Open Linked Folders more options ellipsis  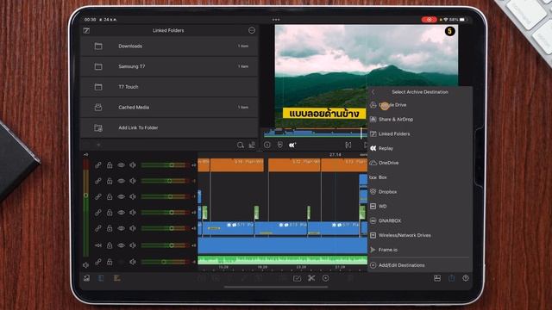251,31
